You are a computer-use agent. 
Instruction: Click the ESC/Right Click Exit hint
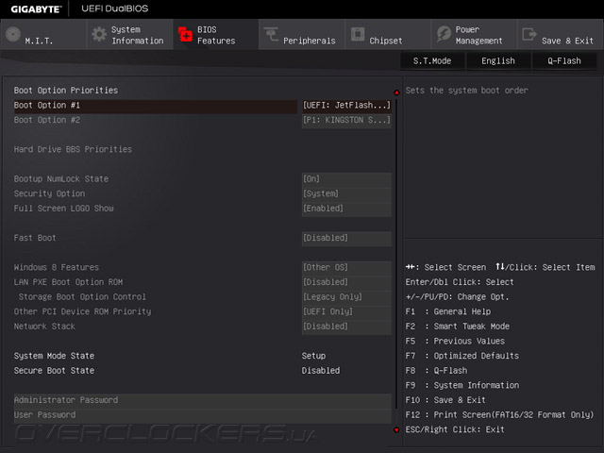pyautogui.click(x=455, y=429)
